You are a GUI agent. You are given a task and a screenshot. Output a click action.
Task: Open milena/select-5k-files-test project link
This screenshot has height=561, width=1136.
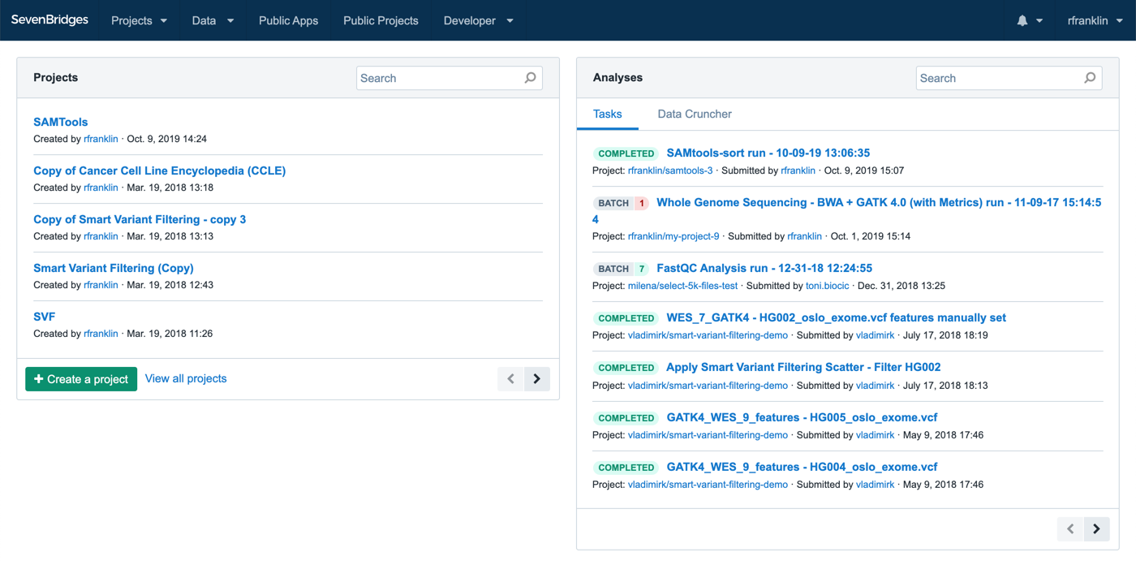coord(683,286)
